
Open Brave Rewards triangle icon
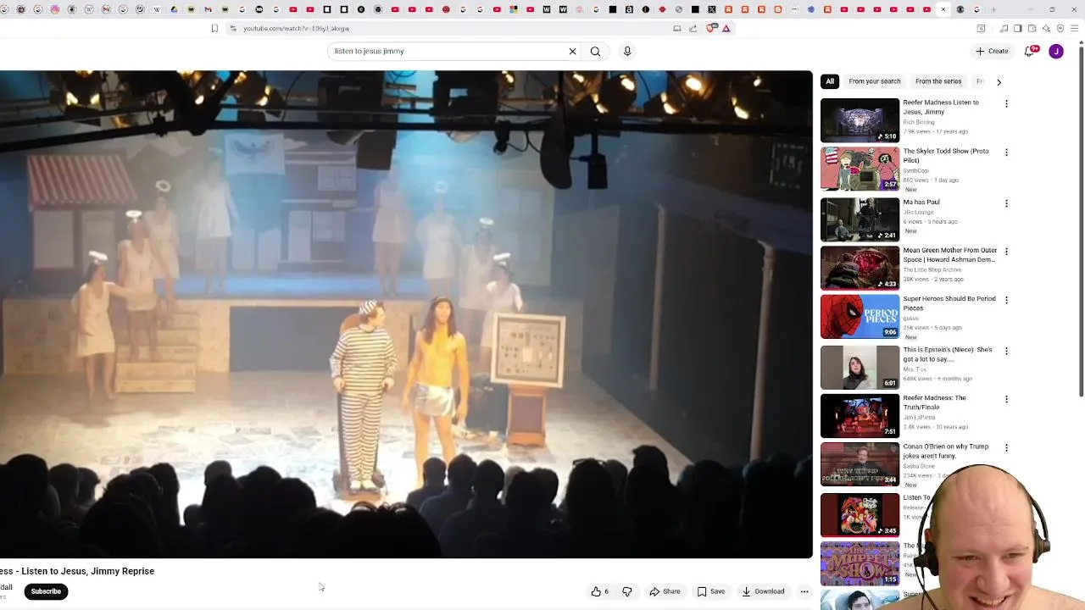(x=726, y=28)
